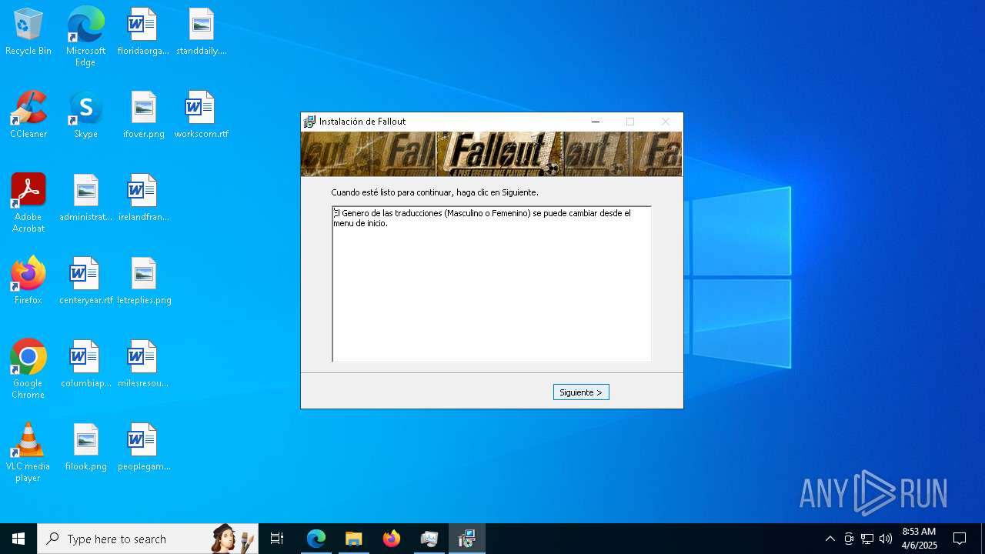Select the CCleaner desktop shortcut
985x554 pixels.
pos(28,115)
